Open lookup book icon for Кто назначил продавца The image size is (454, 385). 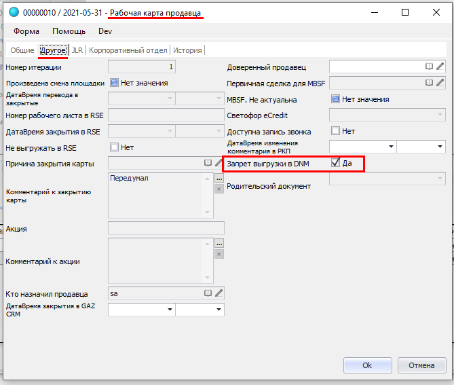[x=208, y=293]
